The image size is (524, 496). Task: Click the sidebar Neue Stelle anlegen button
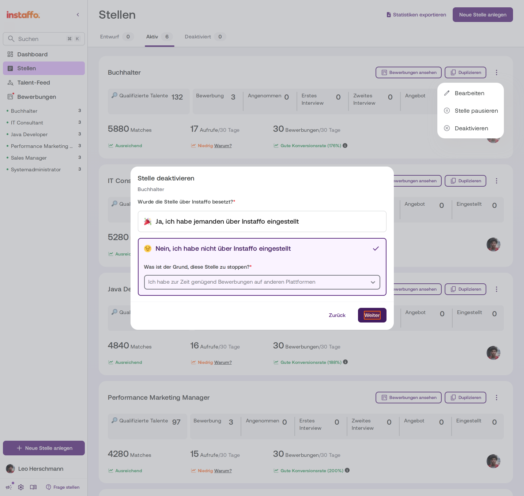[44, 448]
